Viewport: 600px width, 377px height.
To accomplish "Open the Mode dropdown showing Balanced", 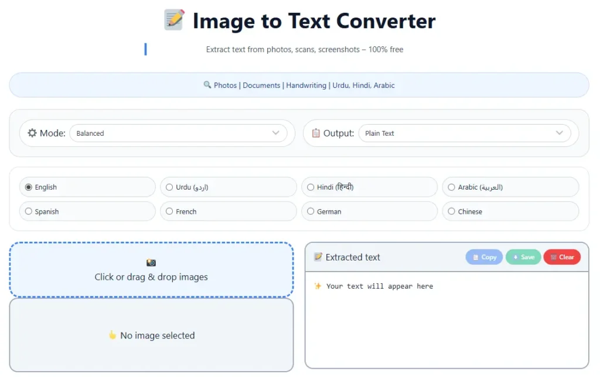I will (179, 133).
